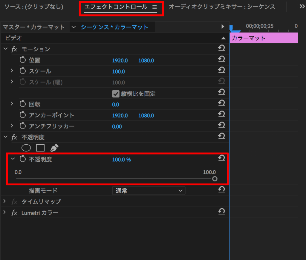Select the ellipse mask tool under 不透明度

coord(26,148)
